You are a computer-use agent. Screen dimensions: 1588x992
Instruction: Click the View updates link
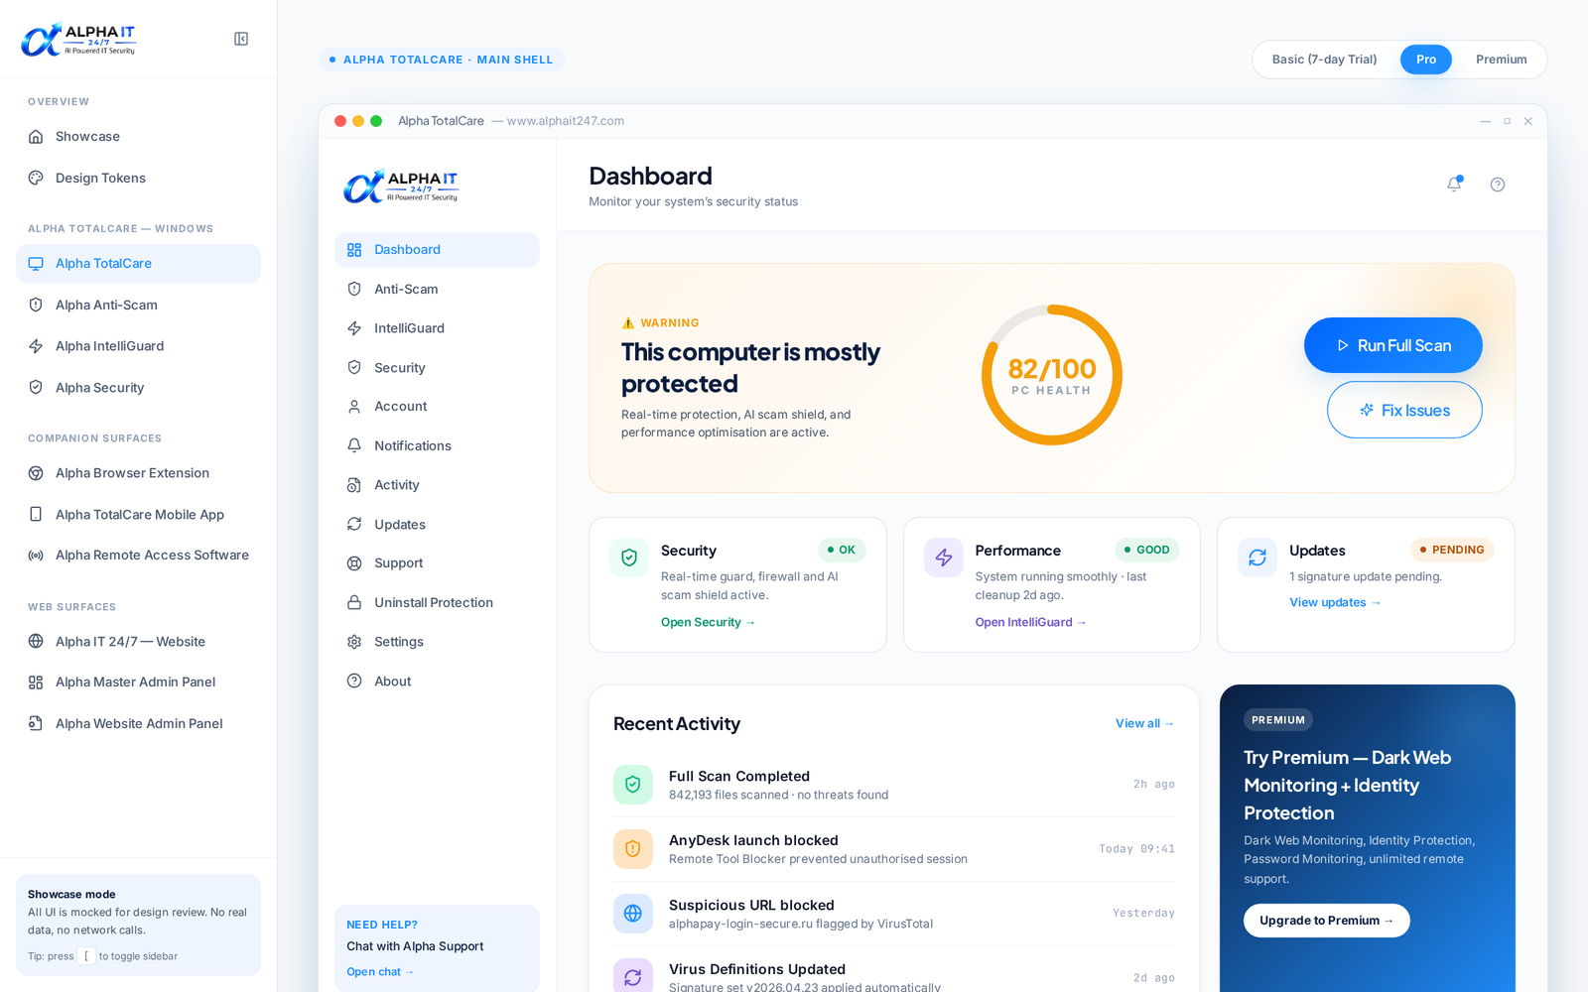[1335, 602]
